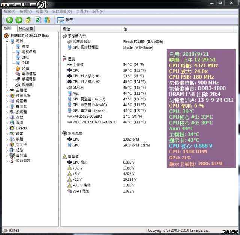240x235 pixels.
Task: Open the 說明(H) menu
Action: 98,12
